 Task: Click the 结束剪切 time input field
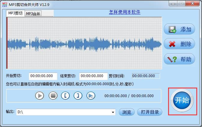click(93, 76)
